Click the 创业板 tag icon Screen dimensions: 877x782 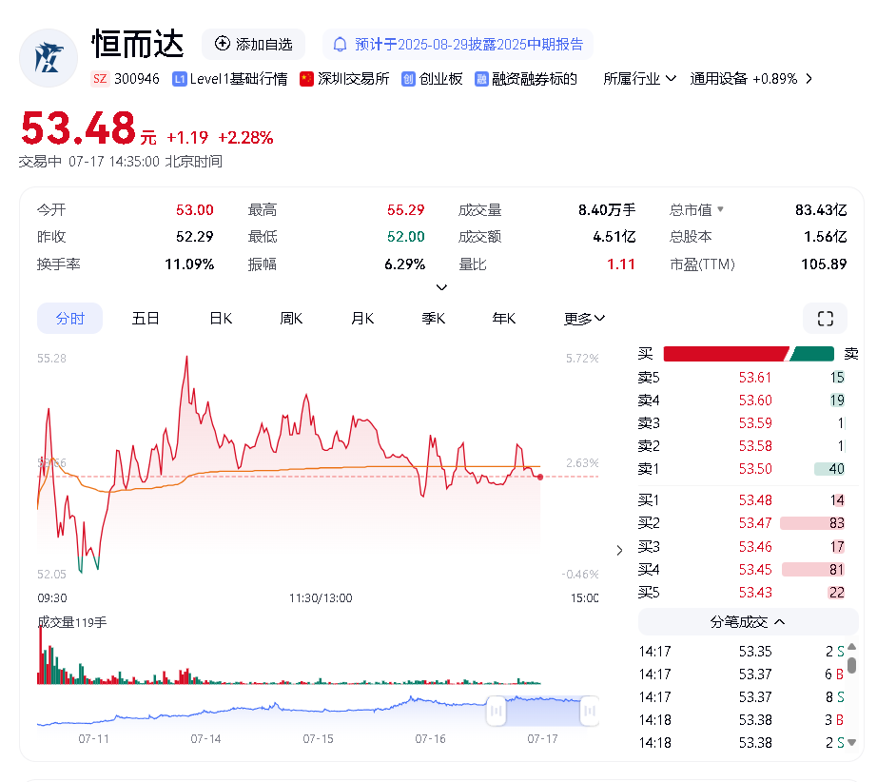tap(409, 79)
